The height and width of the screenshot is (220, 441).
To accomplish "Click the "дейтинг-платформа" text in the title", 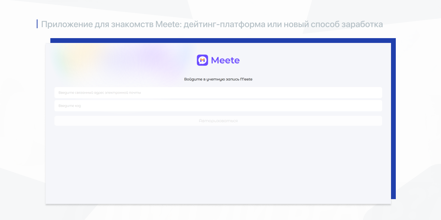I will 223,25.
